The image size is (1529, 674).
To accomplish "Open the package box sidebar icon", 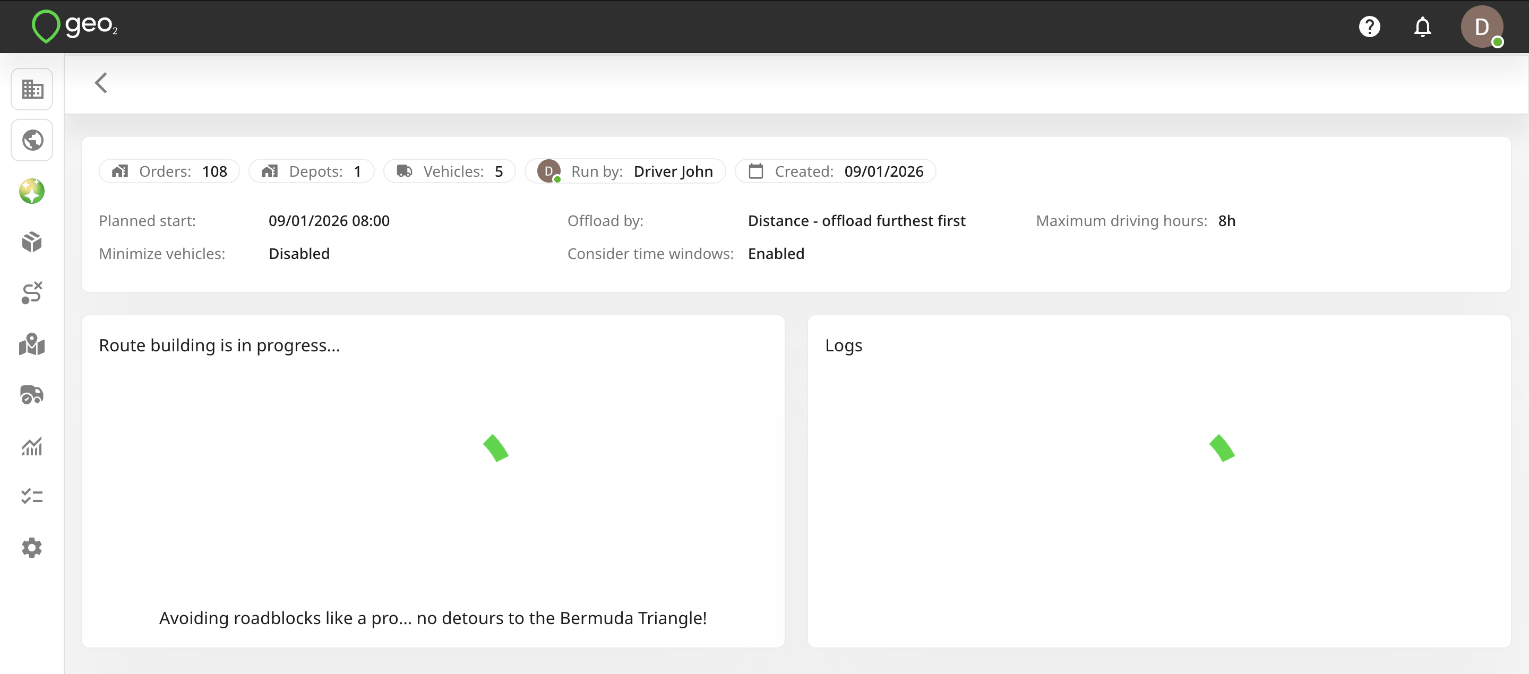I will pyautogui.click(x=32, y=242).
